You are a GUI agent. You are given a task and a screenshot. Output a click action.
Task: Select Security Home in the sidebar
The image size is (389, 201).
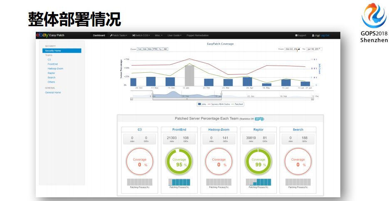[x=62, y=51]
